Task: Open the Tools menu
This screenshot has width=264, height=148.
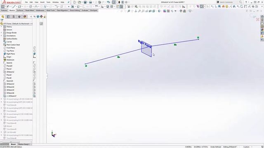Action: click(x=48, y=2)
